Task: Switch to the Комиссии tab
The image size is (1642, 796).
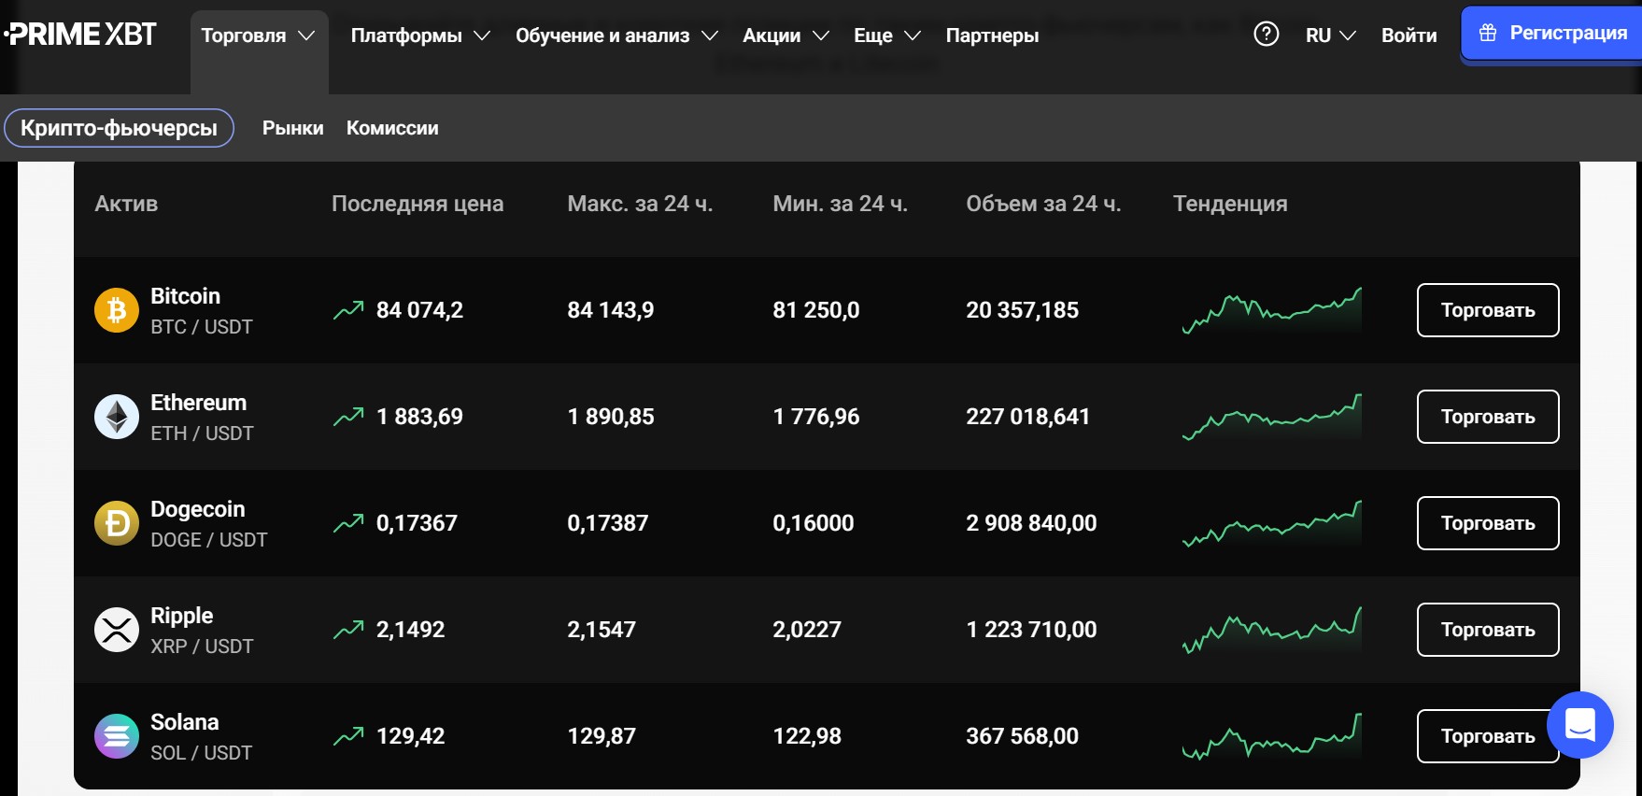Action: coord(391,128)
